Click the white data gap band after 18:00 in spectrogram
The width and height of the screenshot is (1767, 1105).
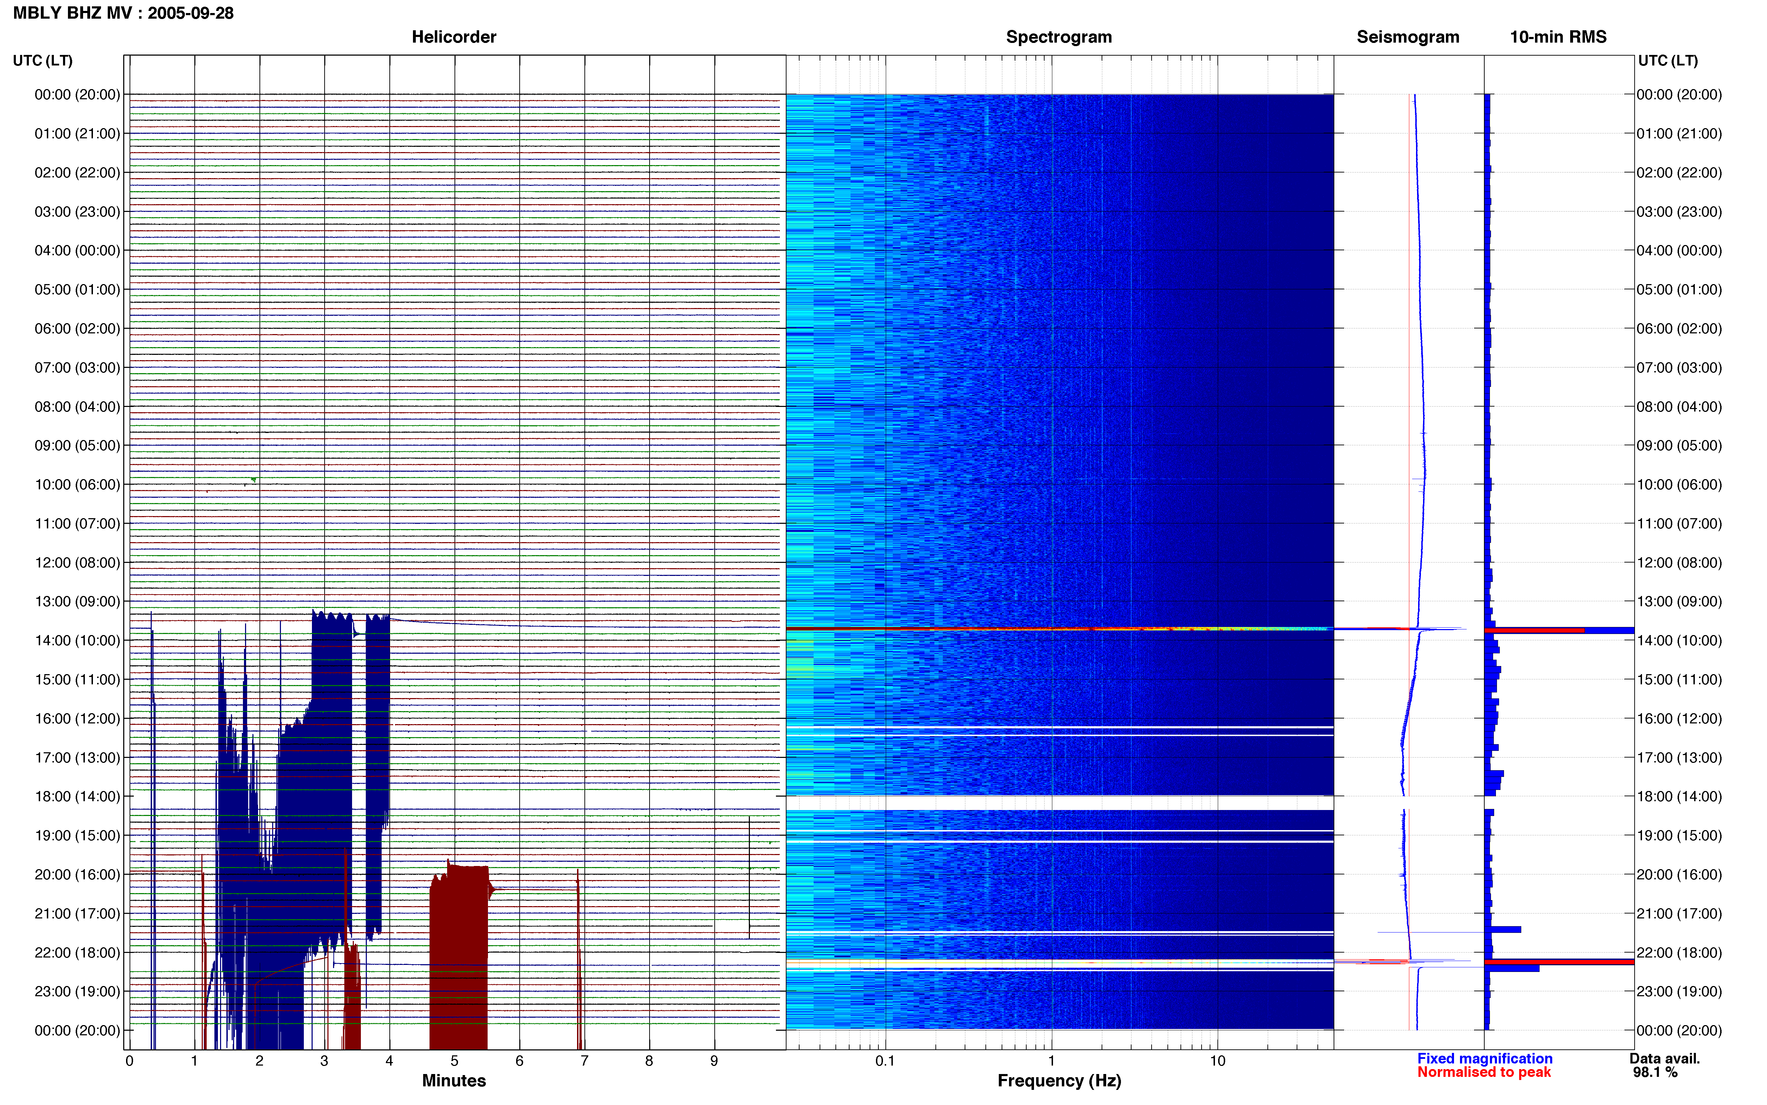[1060, 803]
